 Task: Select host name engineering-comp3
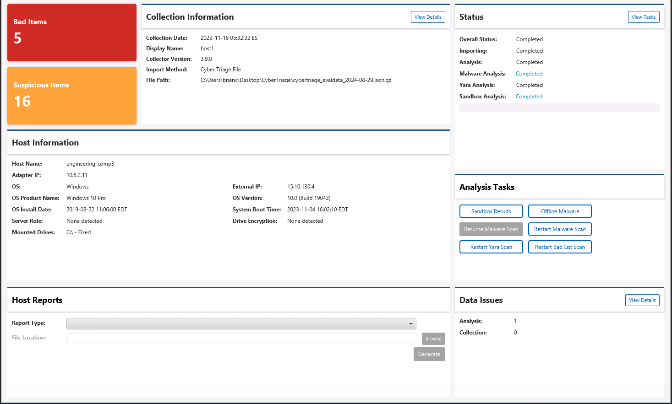tap(90, 164)
